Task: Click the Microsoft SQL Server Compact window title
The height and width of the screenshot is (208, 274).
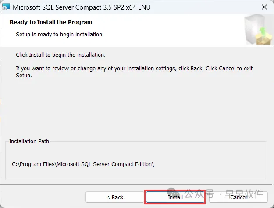Action: click(82, 7)
